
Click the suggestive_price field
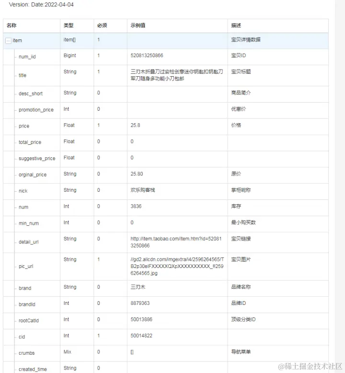click(37, 158)
